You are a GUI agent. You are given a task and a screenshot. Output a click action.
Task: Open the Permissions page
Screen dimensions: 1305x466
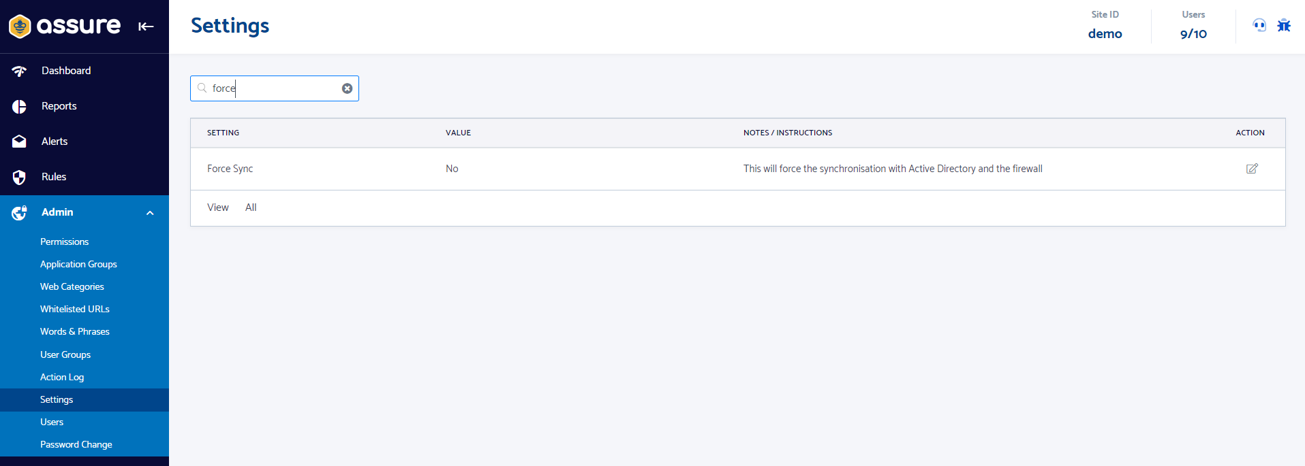pyautogui.click(x=64, y=242)
